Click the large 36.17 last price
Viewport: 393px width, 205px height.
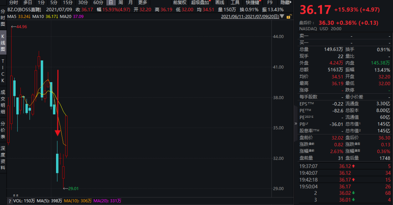coord(315,10)
